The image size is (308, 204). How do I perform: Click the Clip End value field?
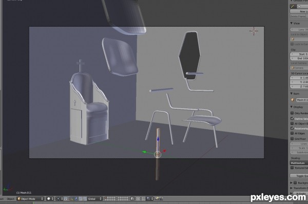tap(299, 58)
